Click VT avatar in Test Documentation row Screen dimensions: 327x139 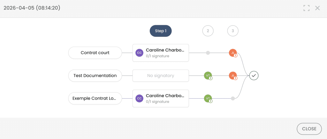click(208, 76)
